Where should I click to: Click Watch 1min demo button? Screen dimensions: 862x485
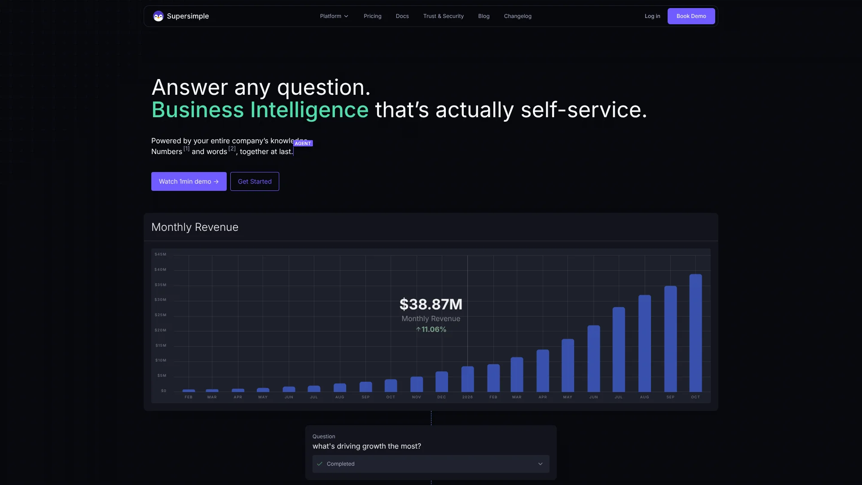[189, 181]
